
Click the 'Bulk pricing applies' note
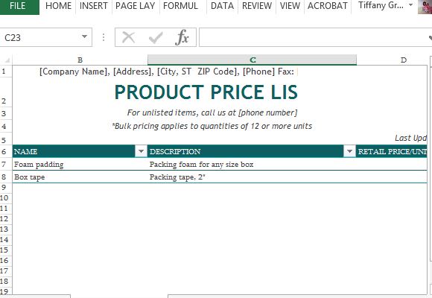(212, 126)
